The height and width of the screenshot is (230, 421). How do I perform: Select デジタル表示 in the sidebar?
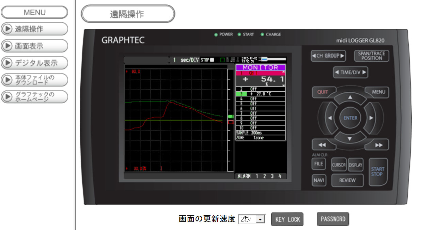pos(34,63)
